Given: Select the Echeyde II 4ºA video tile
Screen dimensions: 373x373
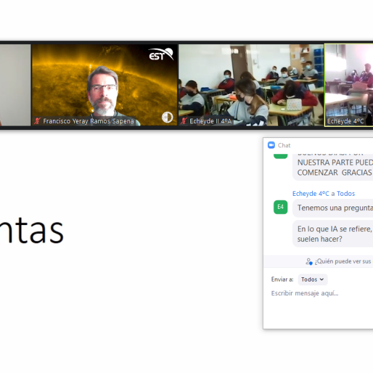Looking at the screenshot, I should 251,84.
